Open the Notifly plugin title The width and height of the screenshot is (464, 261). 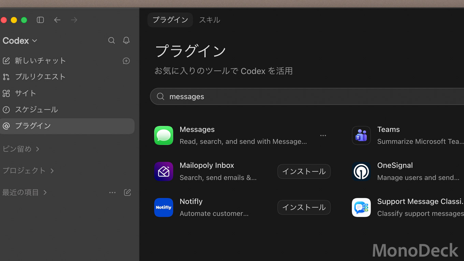[x=191, y=202]
